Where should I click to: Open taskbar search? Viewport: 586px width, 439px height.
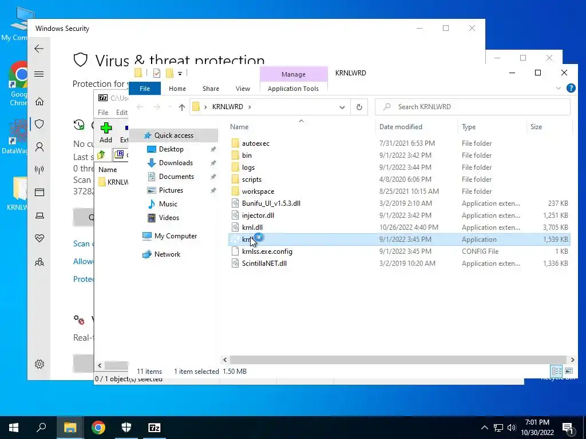pyautogui.click(x=41, y=428)
